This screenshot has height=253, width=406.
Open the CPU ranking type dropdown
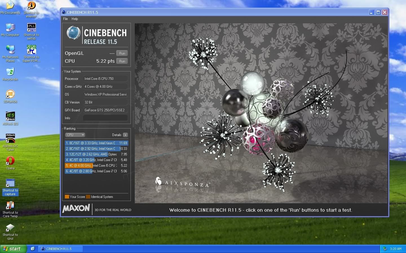coord(75,135)
